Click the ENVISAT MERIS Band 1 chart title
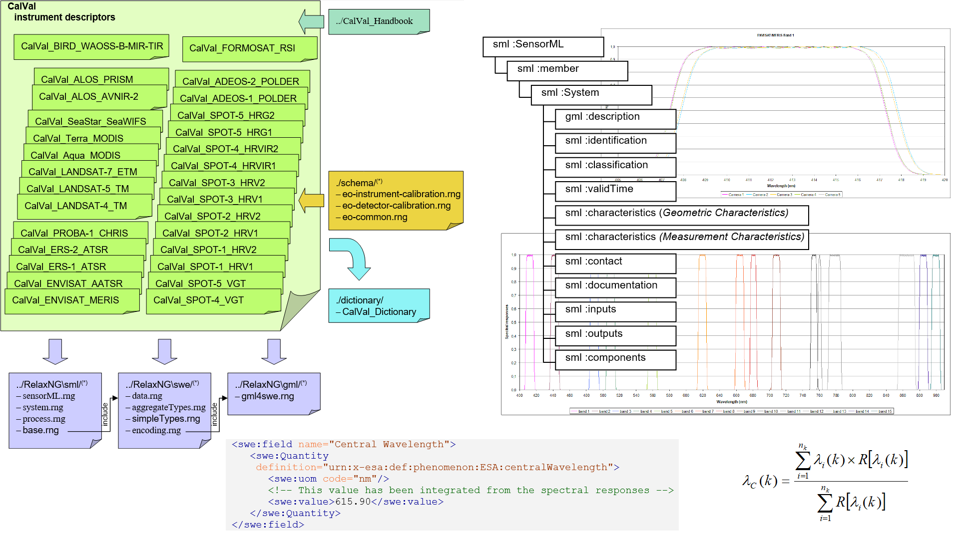 775,35
